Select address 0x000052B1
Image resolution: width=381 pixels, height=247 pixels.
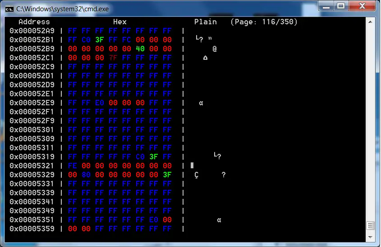[32, 40]
